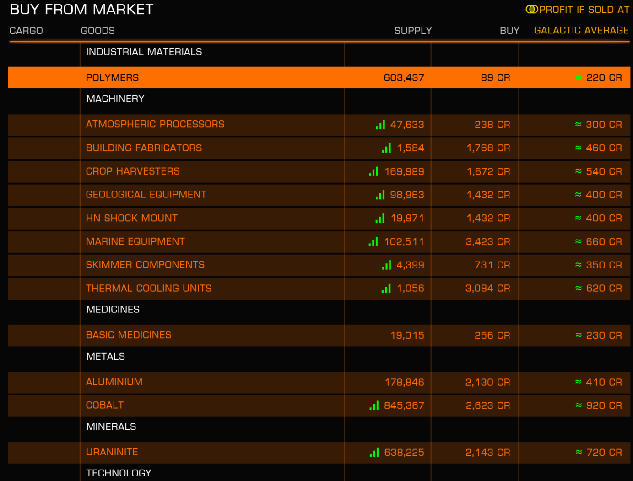The height and width of the screenshot is (481, 633).
Task: Choose the HN Shock Mount commodity
Action: click(319, 218)
